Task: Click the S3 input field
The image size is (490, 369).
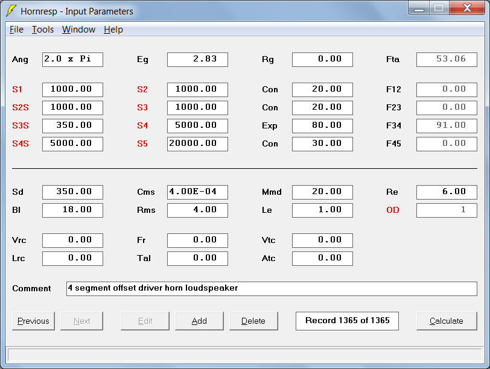Action: coord(197,108)
